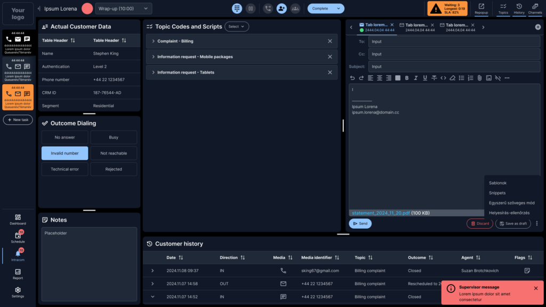Choose the Busy dialing outcome

point(114,137)
